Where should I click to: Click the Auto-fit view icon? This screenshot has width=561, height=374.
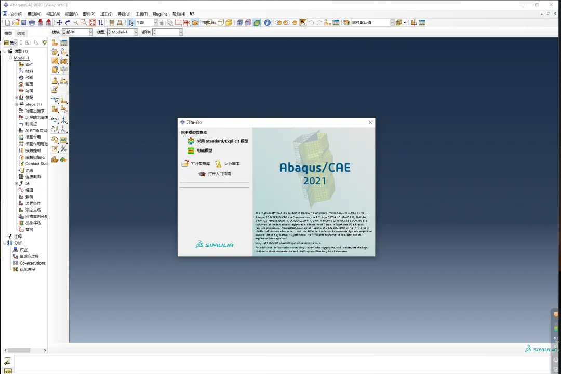tap(92, 23)
